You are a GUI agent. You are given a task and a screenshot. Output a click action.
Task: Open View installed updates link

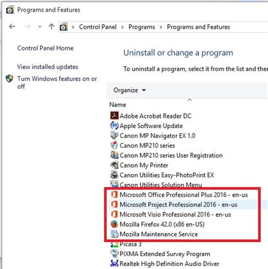[47, 67]
